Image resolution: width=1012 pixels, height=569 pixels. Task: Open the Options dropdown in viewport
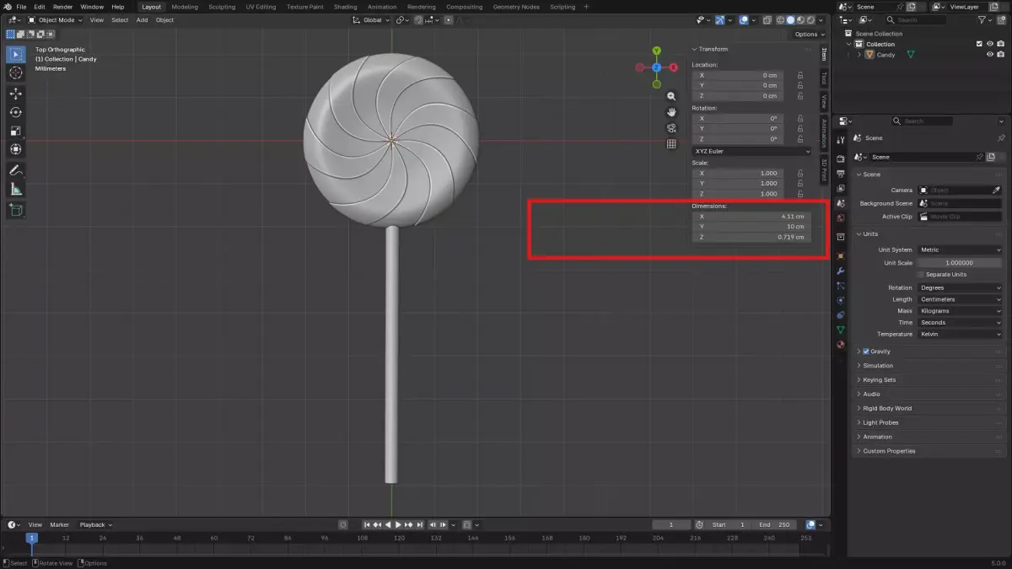809,35
